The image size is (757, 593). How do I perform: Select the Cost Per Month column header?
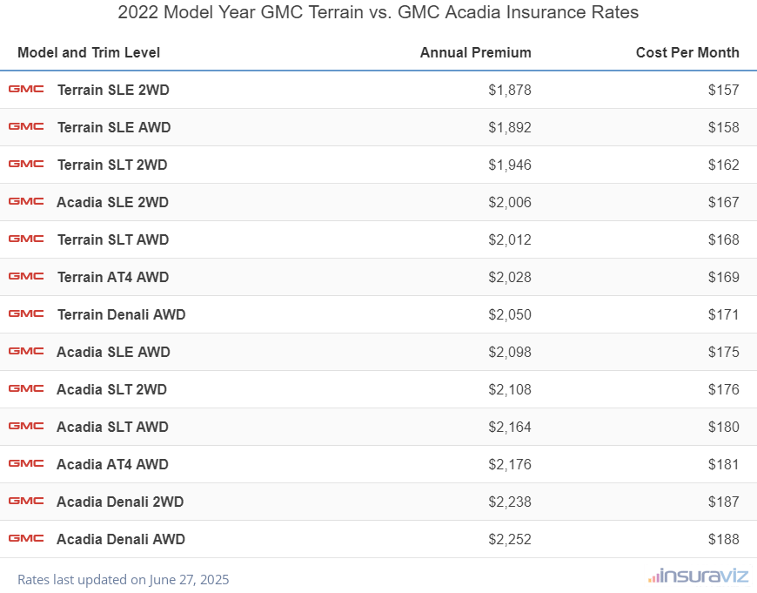tap(687, 52)
